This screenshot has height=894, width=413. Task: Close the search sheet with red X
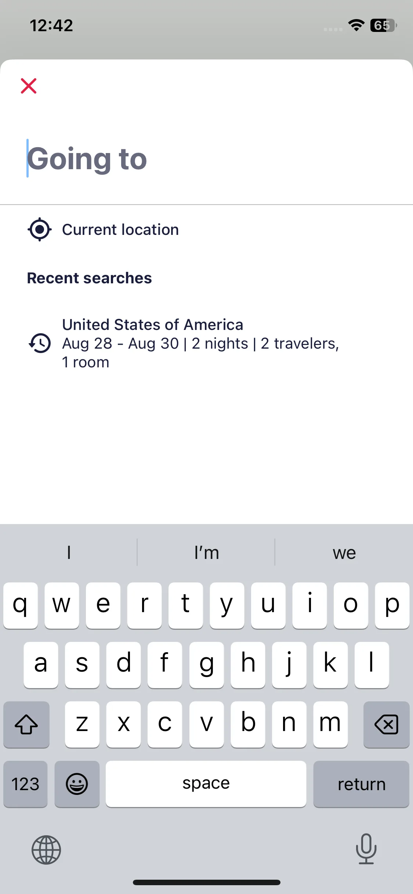(x=29, y=86)
